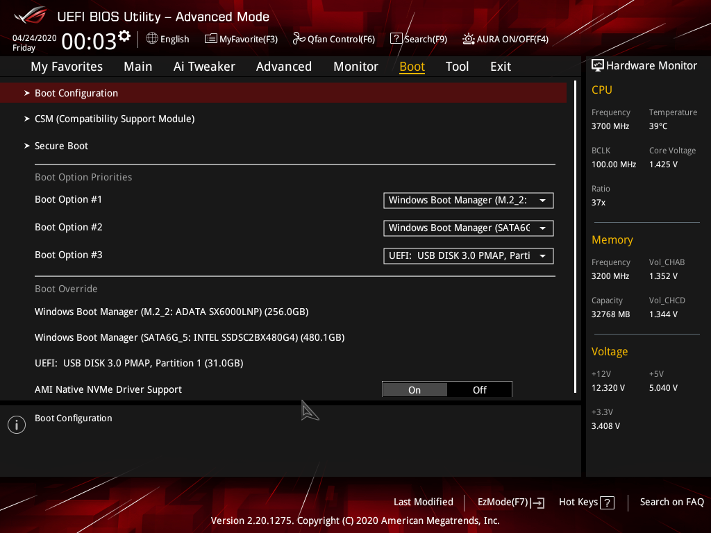The width and height of the screenshot is (711, 533).
Task: Click AMI Native NVMe Driver Support label
Action: [108, 389]
